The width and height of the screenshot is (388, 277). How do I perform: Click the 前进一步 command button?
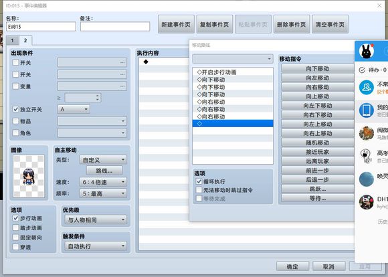pos(318,171)
